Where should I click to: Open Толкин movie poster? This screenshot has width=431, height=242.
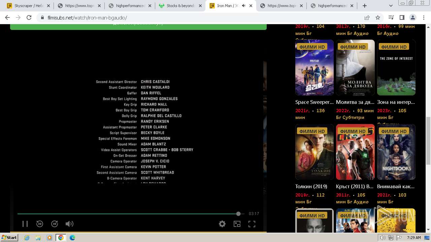[x=314, y=152]
